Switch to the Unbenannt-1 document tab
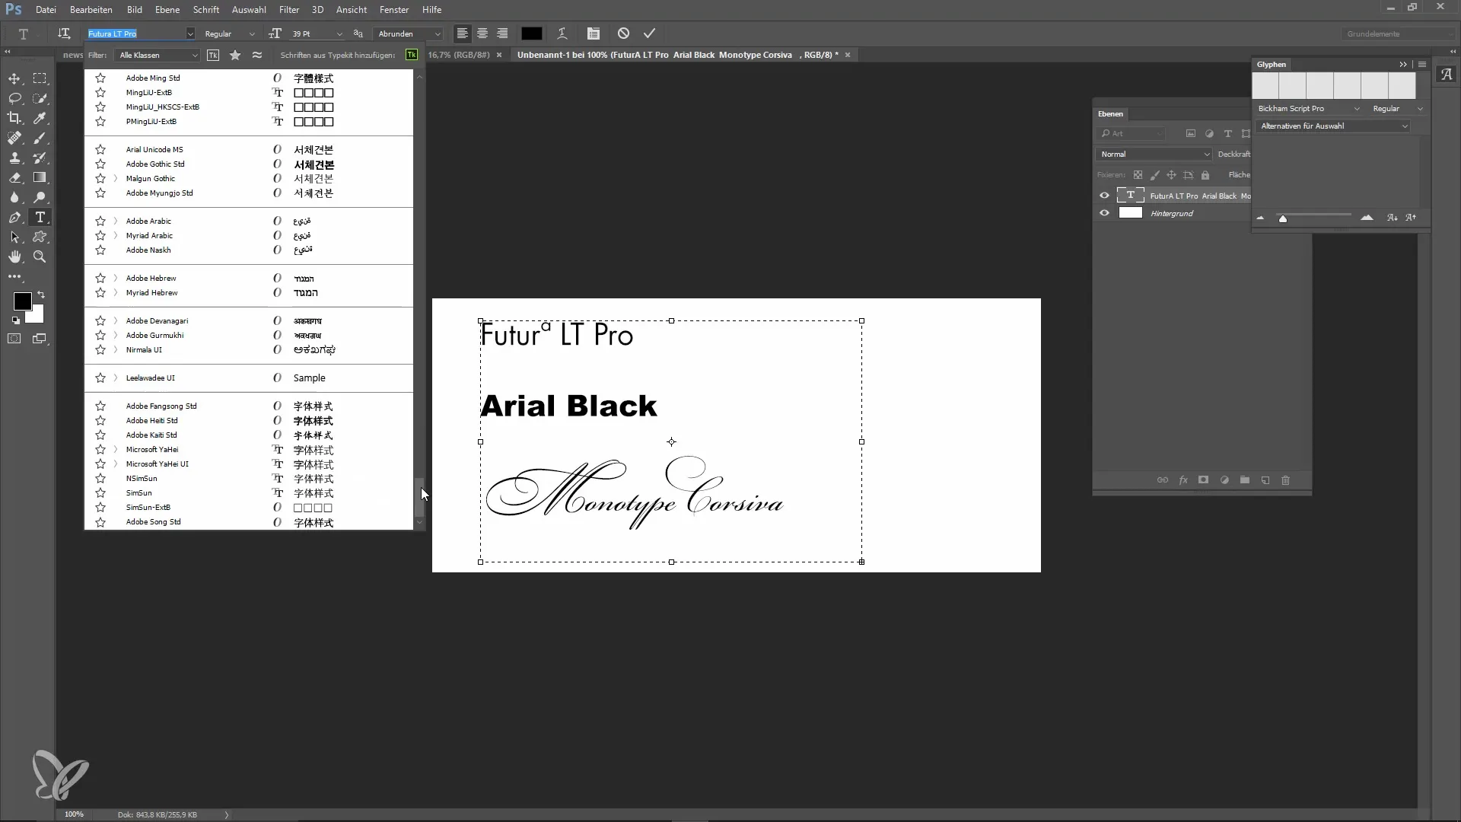The width and height of the screenshot is (1461, 822). click(x=677, y=55)
